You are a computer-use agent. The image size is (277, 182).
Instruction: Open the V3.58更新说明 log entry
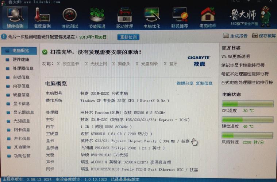click(235, 56)
